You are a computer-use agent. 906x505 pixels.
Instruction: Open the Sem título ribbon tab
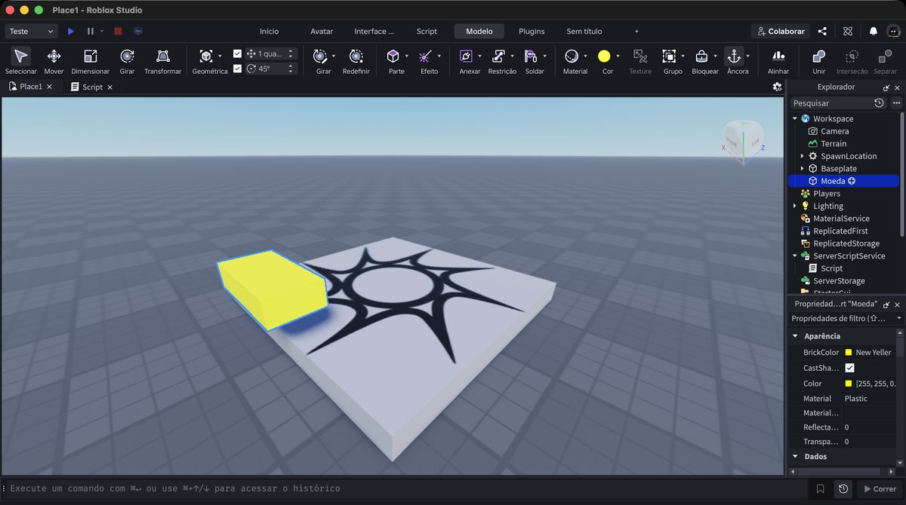pos(584,31)
